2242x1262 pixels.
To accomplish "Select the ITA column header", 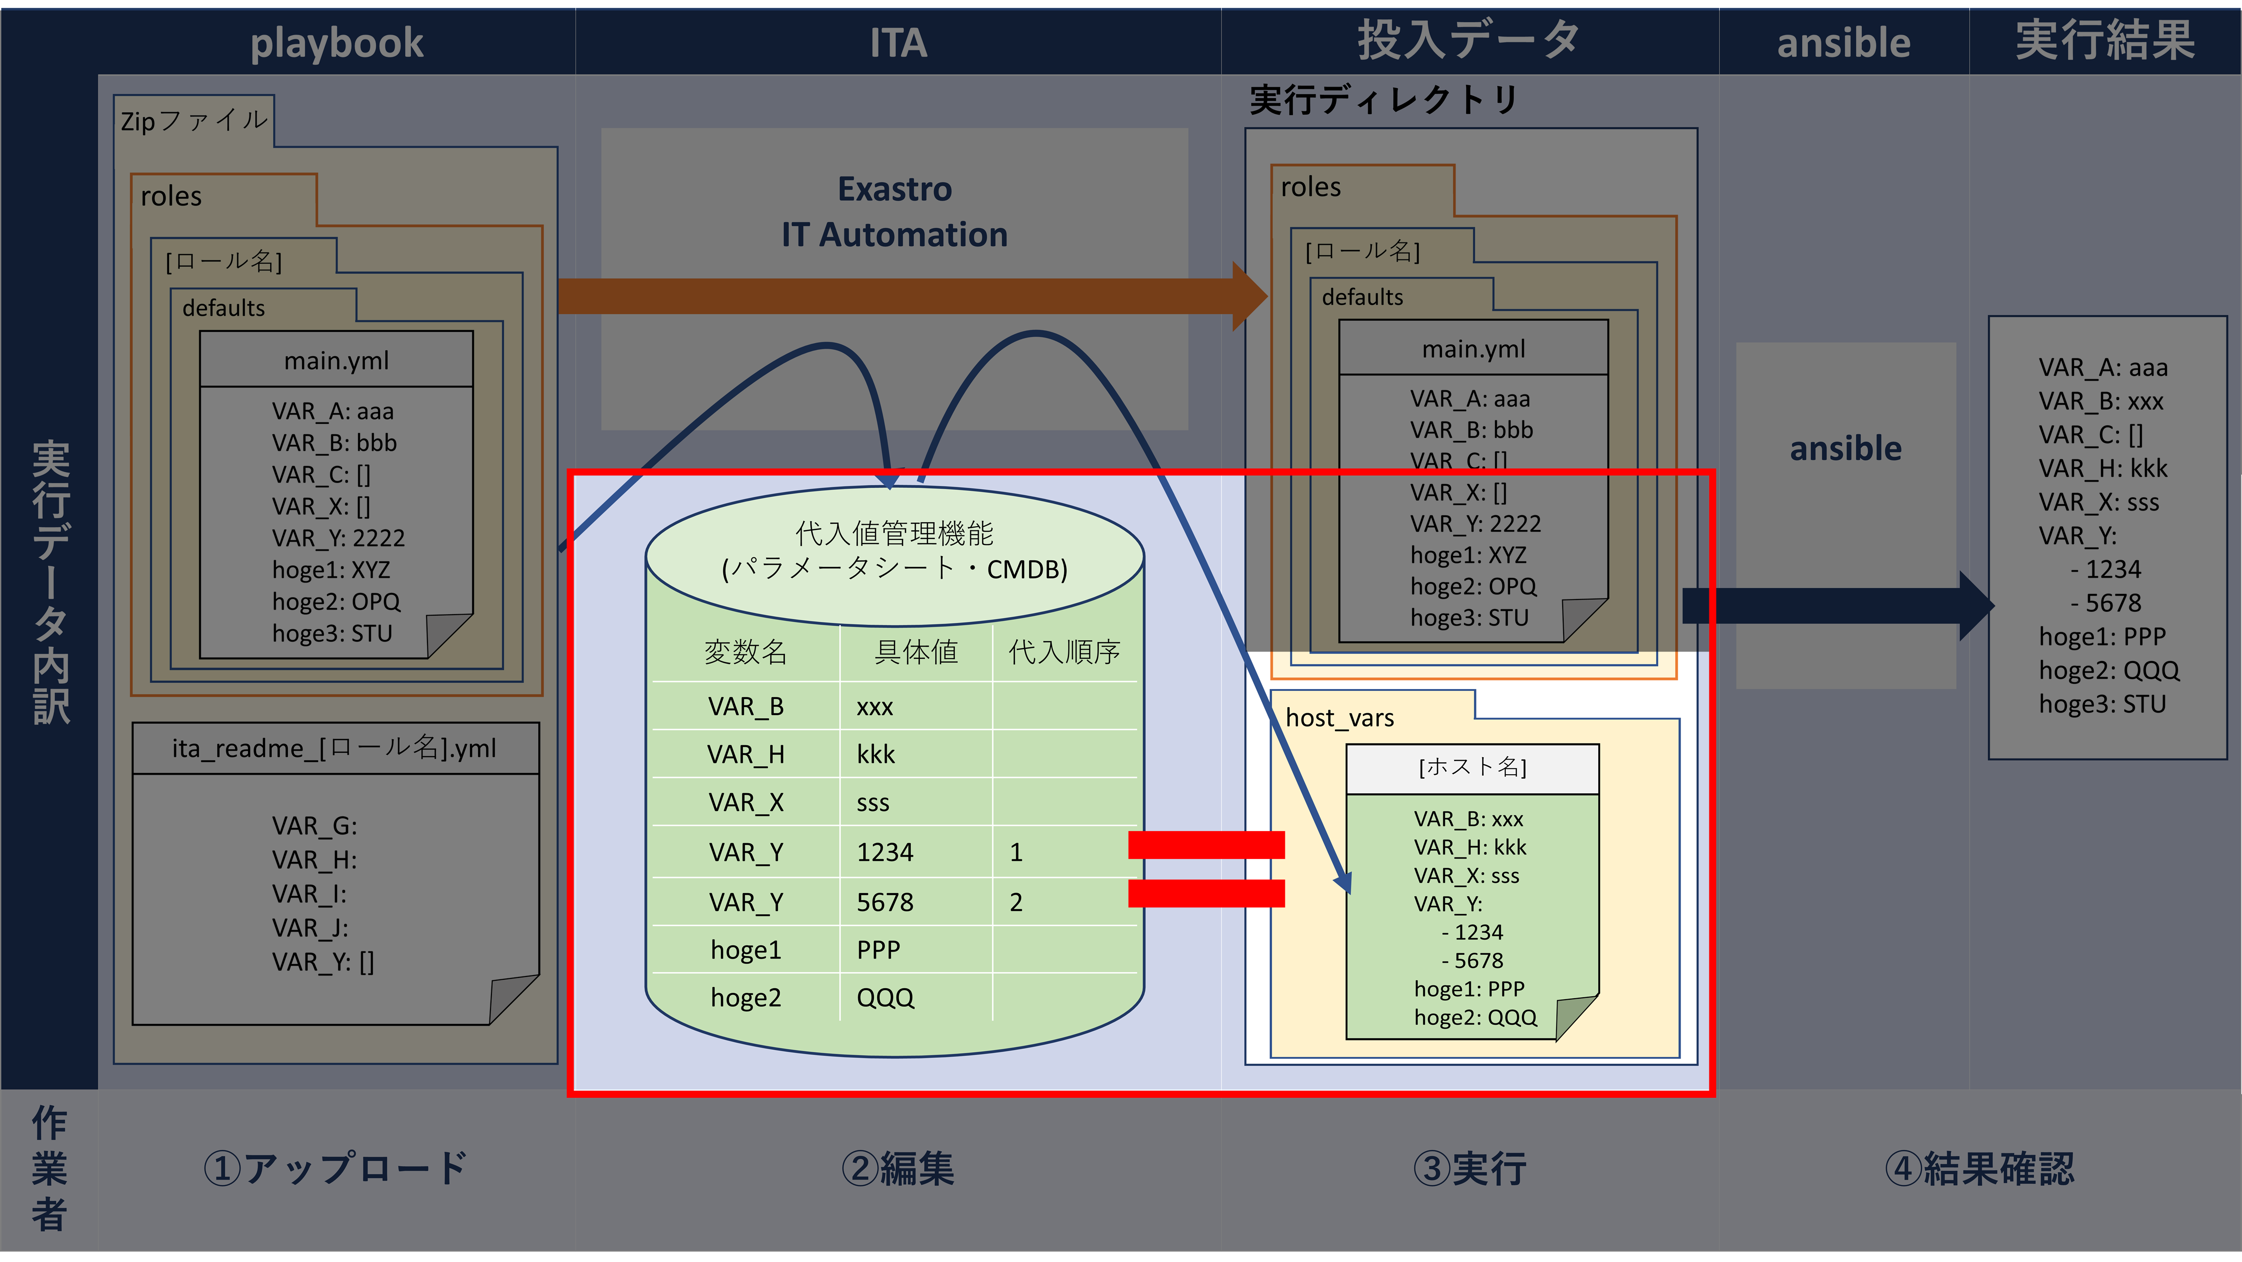I will tap(898, 42).
